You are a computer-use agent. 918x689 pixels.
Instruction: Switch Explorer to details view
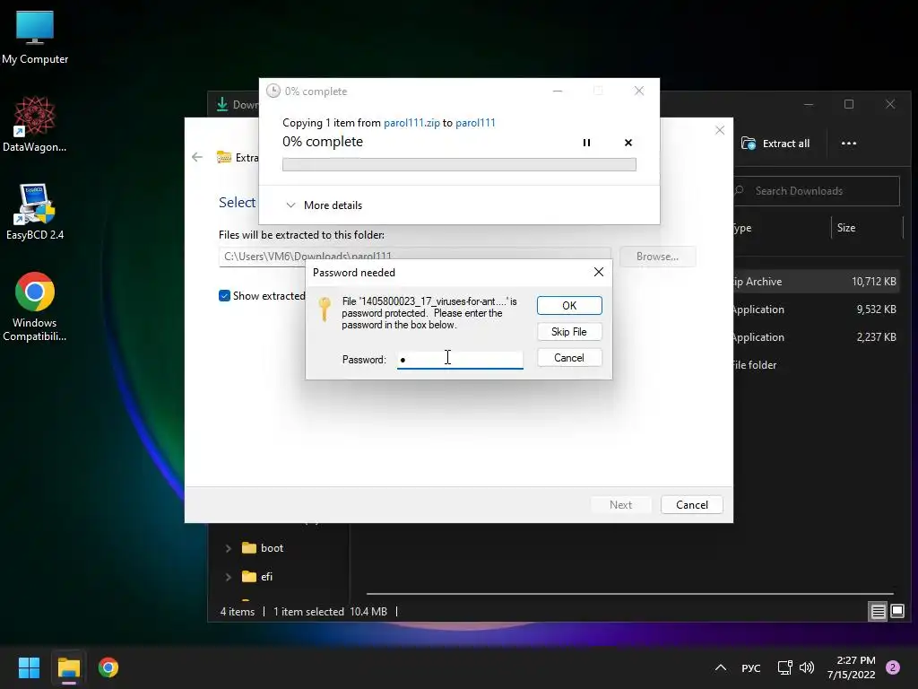point(879,612)
